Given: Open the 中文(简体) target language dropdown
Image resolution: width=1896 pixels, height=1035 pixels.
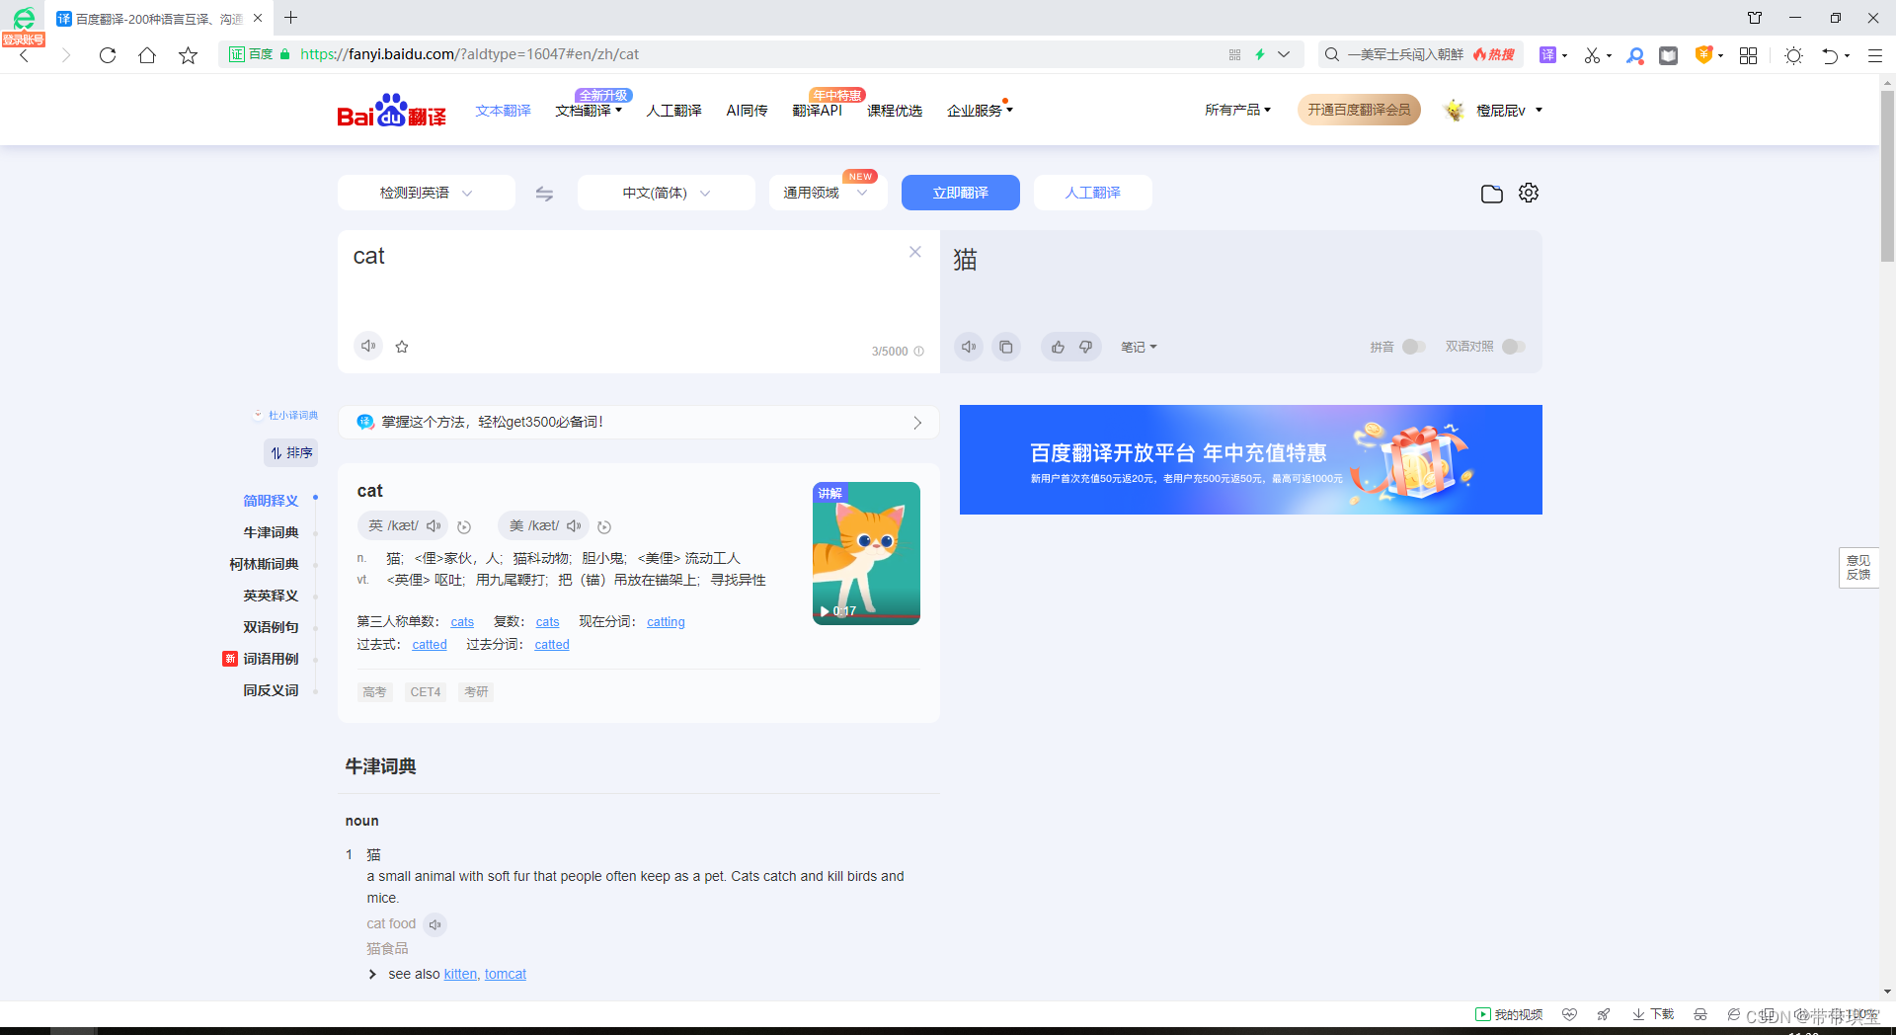Looking at the screenshot, I should pyautogui.click(x=666, y=193).
